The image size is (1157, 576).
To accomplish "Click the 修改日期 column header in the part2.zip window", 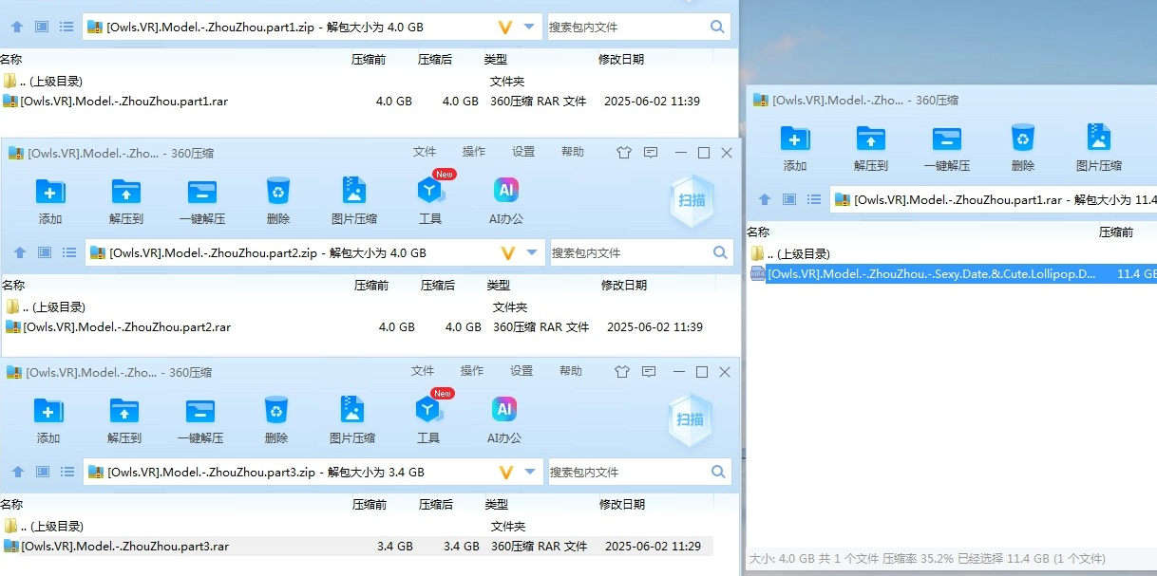I will point(623,285).
